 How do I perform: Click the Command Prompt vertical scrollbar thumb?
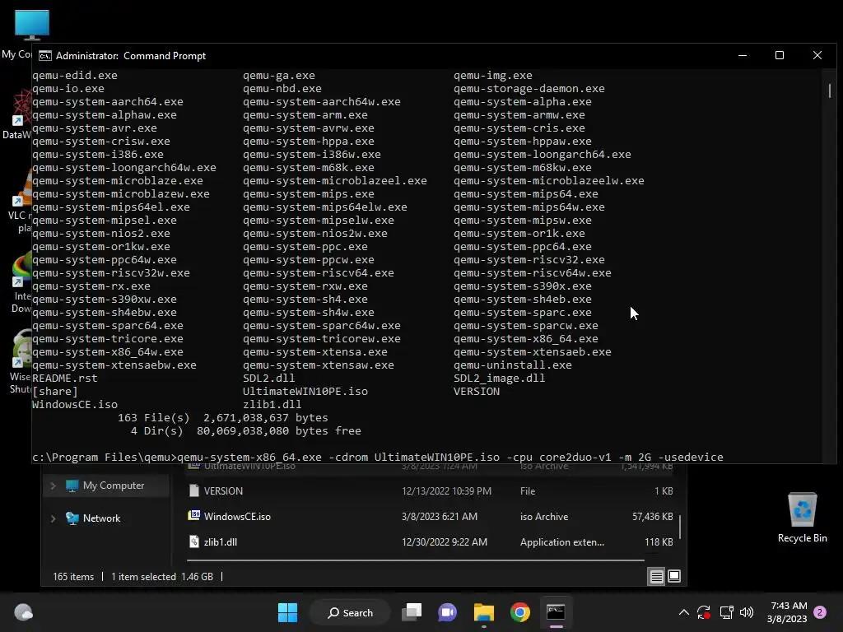click(x=830, y=91)
